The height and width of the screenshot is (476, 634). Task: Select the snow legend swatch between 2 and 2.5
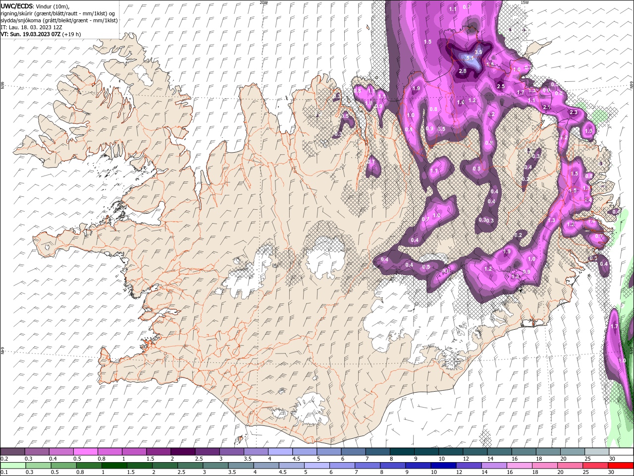(183, 452)
